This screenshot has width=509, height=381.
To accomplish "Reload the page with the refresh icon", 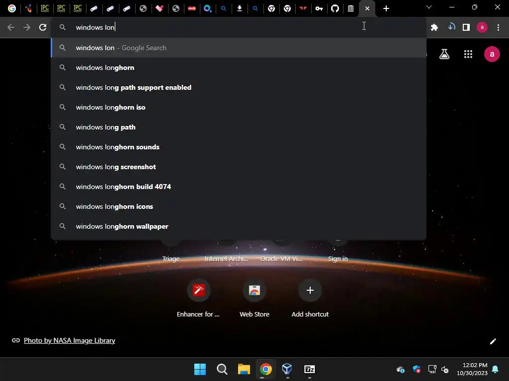I will click(x=43, y=27).
